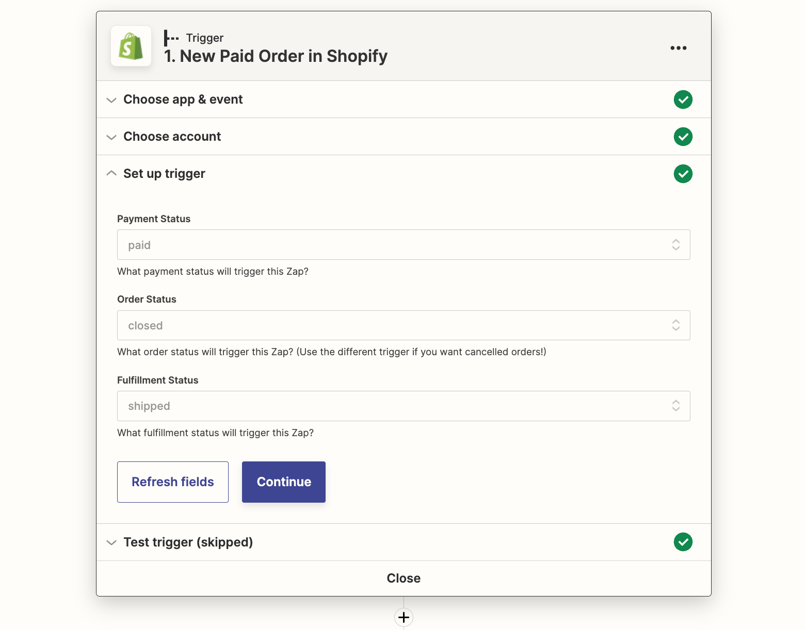Click the Refresh fields button
This screenshot has height=630, width=805.
[x=172, y=482]
